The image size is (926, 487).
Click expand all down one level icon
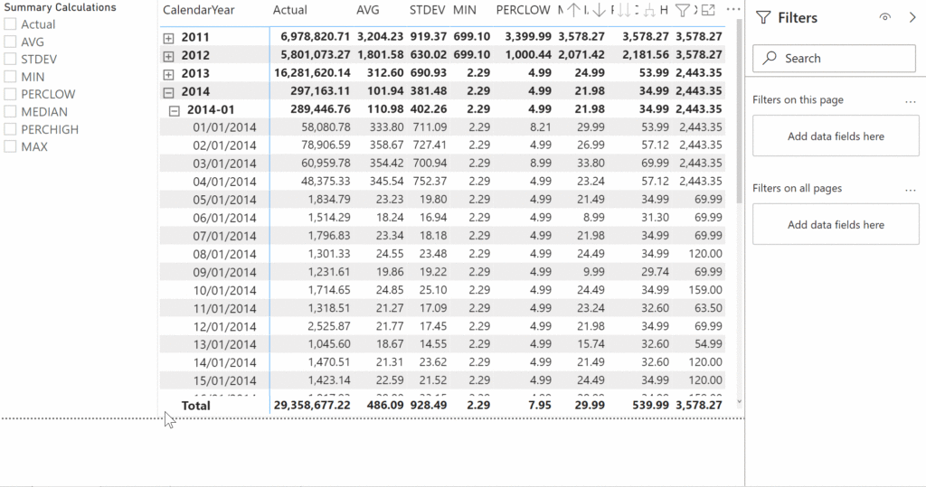[x=649, y=11]
